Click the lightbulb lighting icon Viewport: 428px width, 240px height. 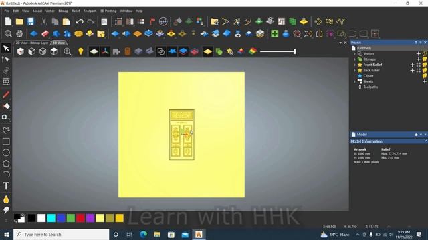pos(80,51)
